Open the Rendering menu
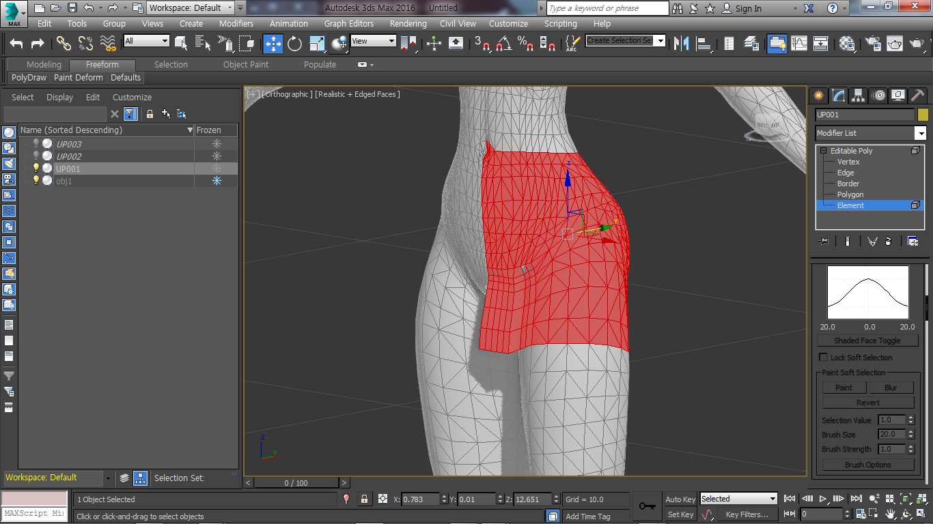 point(408,23)
